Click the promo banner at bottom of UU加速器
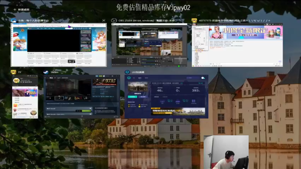301x169 pixels. point(178,111)
